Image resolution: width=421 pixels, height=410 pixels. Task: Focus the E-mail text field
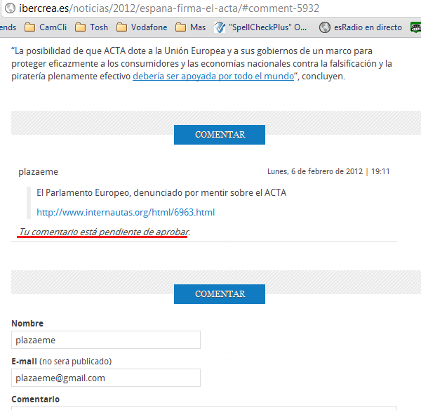click(106, 378)
